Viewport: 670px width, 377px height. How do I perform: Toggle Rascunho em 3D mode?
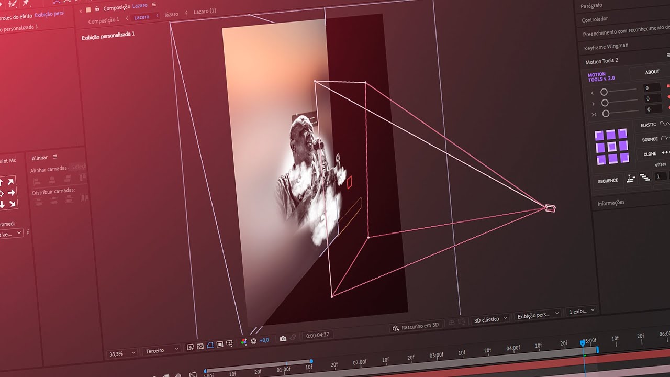click(x=416, y=326)
